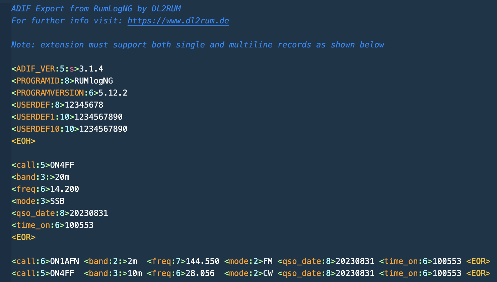Click the frequency value 28.056

tap(200, 273)
